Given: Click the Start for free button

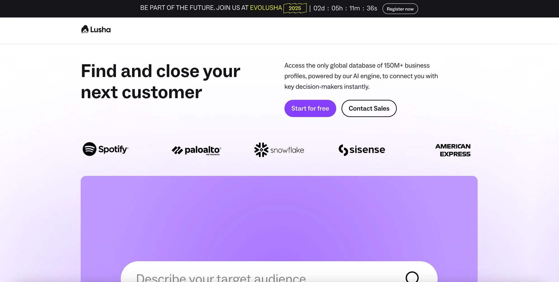Looking at the screenshot, I should 310,108.
